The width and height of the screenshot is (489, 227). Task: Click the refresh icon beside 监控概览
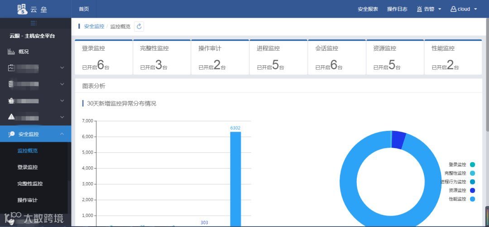point(139,27)
